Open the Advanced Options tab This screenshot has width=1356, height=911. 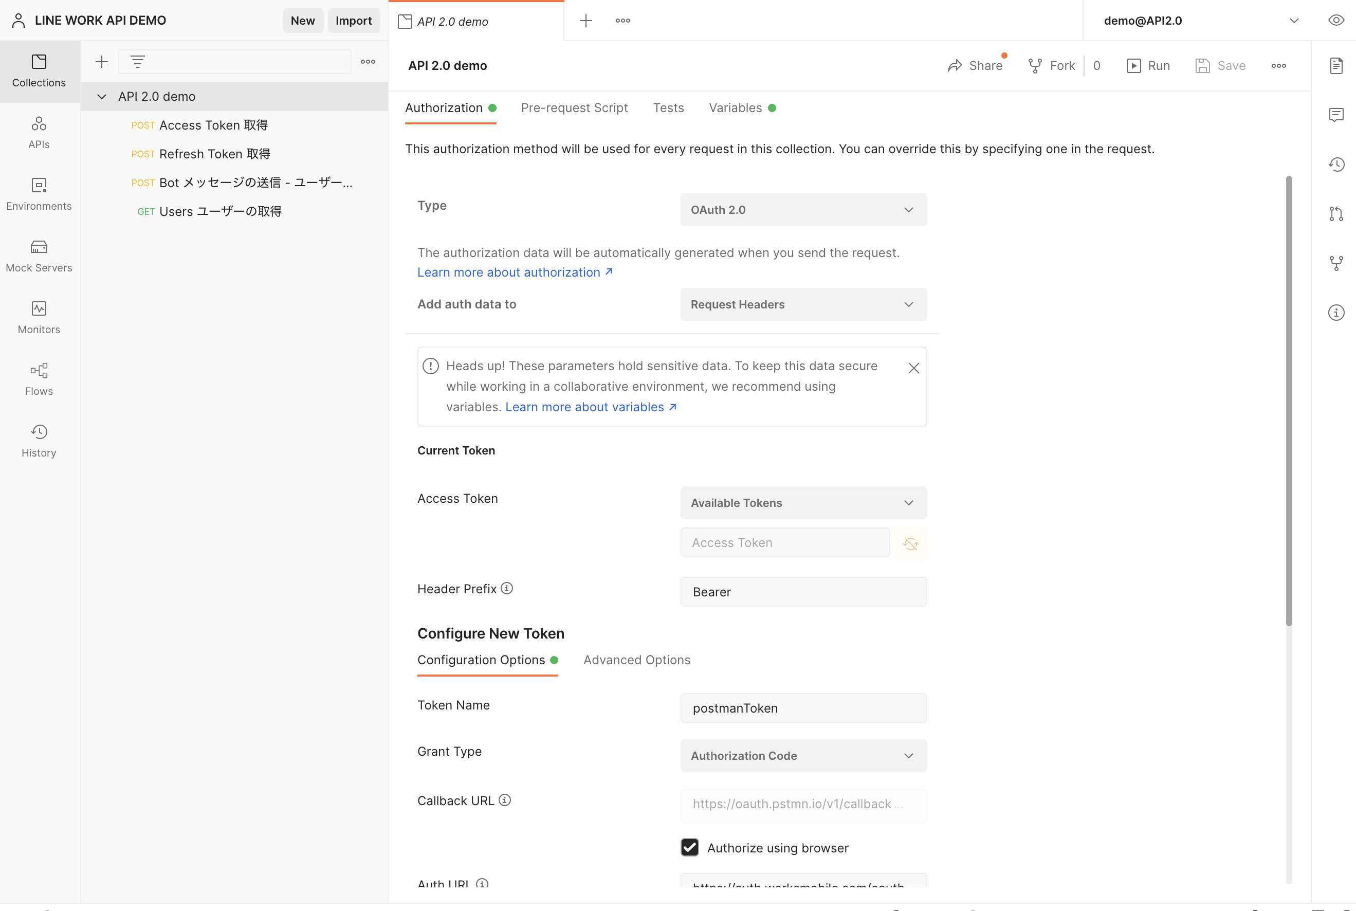(x=636, y=660)
